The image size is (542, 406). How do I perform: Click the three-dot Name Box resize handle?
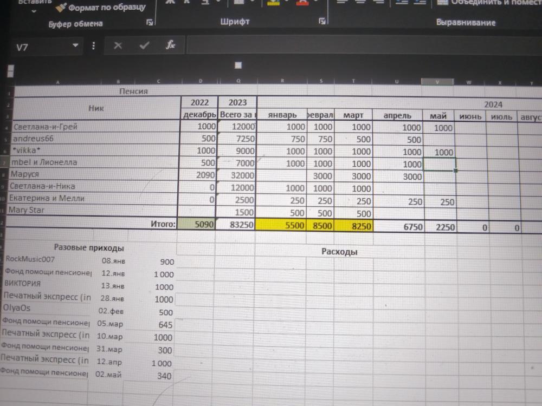pyautogui.click(x=94, y=46)
